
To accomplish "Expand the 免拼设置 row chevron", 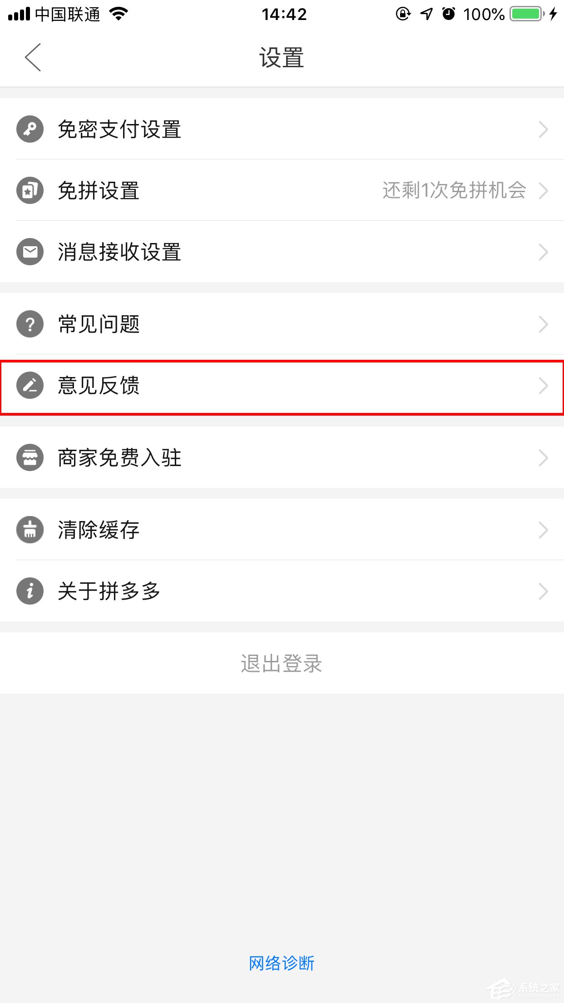I will click(544, 191).
